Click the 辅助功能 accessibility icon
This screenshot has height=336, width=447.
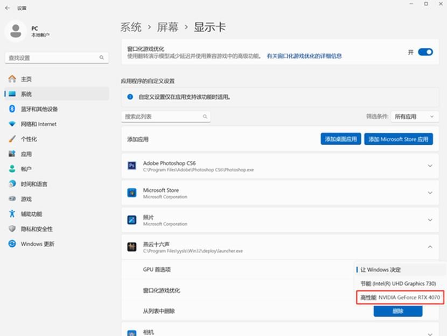(x=12, y=213)
